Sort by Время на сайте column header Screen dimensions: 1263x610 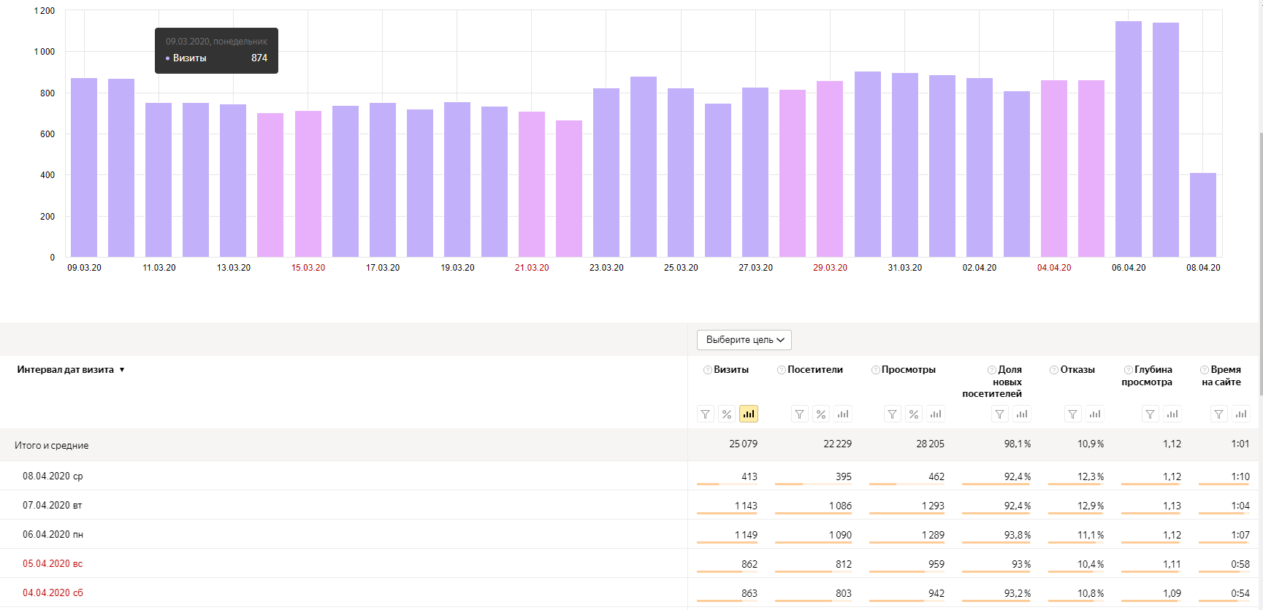tap(1222, 376)
